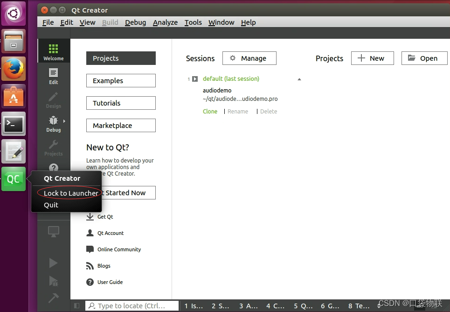450x312 pixels.
Task: Open Design mode in sidebar
Action: [x=54, y=100]
